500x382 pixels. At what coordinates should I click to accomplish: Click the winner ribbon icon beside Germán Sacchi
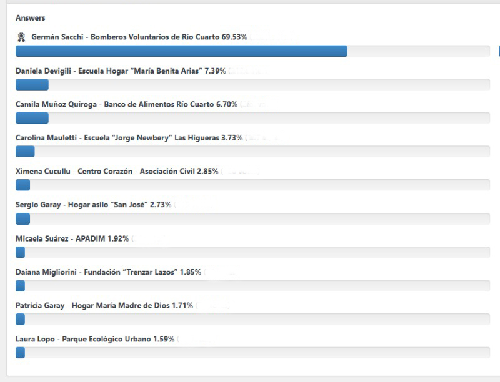tap(21, 37)
